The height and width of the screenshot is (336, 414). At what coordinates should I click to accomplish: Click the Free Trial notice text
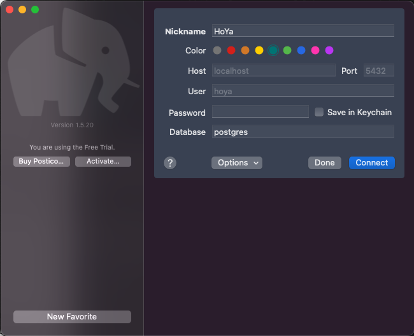(72, 147)
